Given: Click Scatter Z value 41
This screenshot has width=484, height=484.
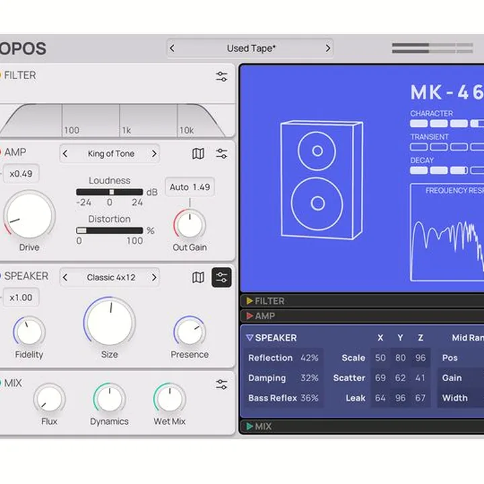Looking at the screenshot, I should pyautogui.click(x=420, y=378).
